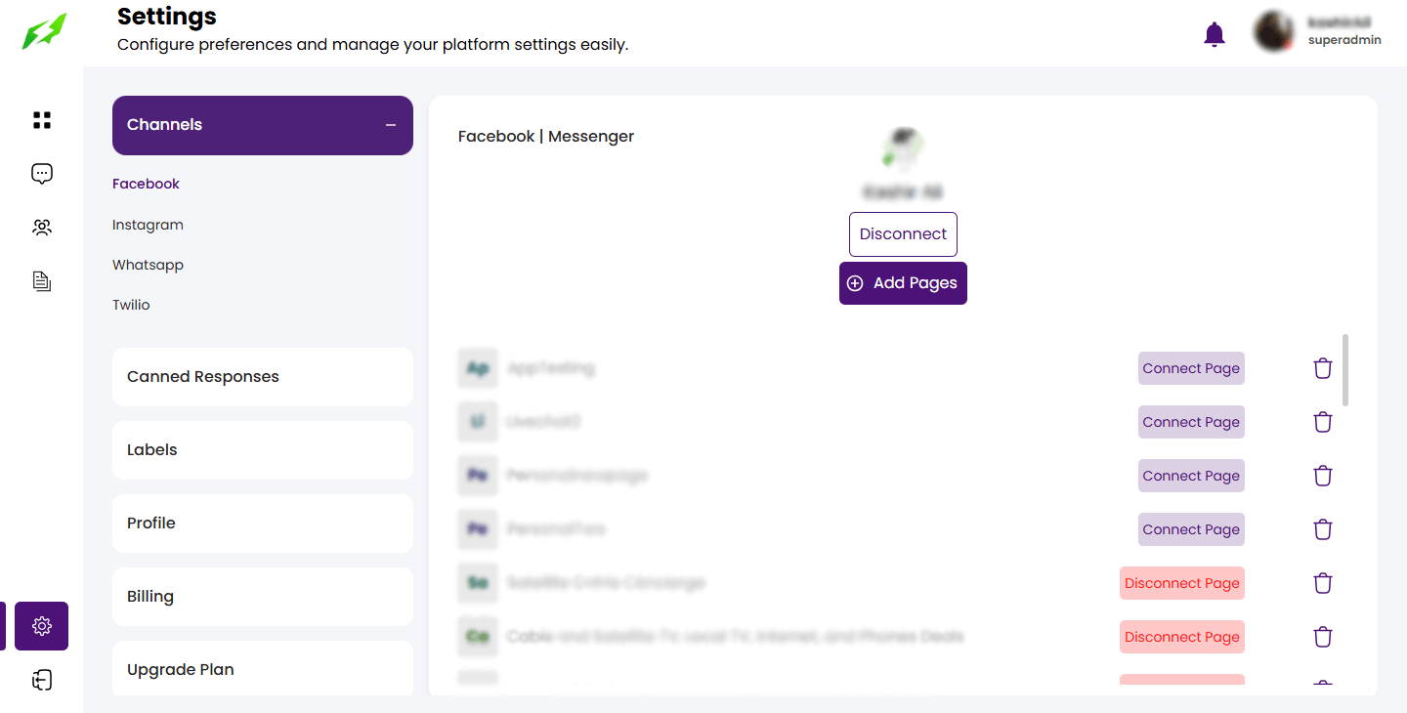Click the Add Pages button

tap(903, 283)
